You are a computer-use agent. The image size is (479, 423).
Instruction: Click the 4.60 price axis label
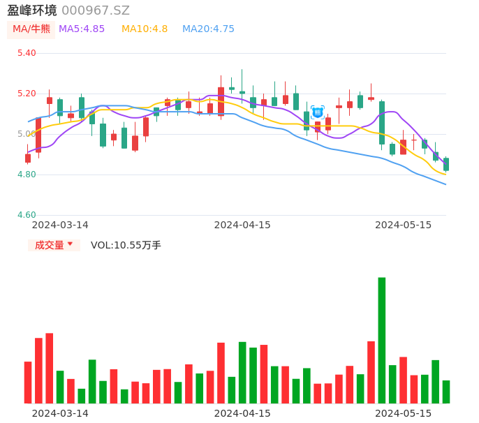tap(27, 215)
